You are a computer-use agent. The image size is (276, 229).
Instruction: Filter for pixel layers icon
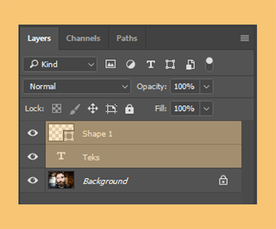(110, 64)
